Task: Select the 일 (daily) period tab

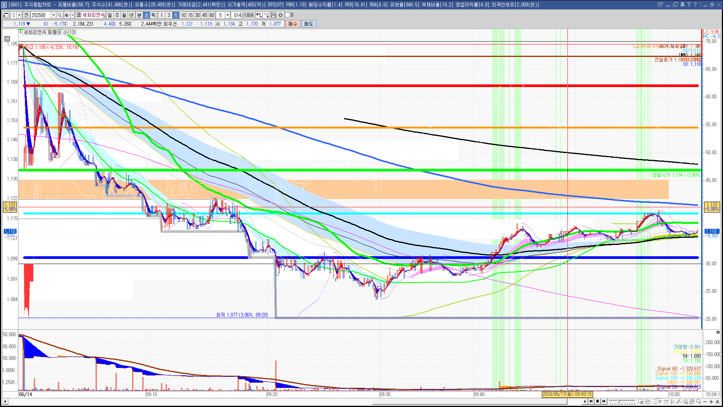Action: click(110, 15)
